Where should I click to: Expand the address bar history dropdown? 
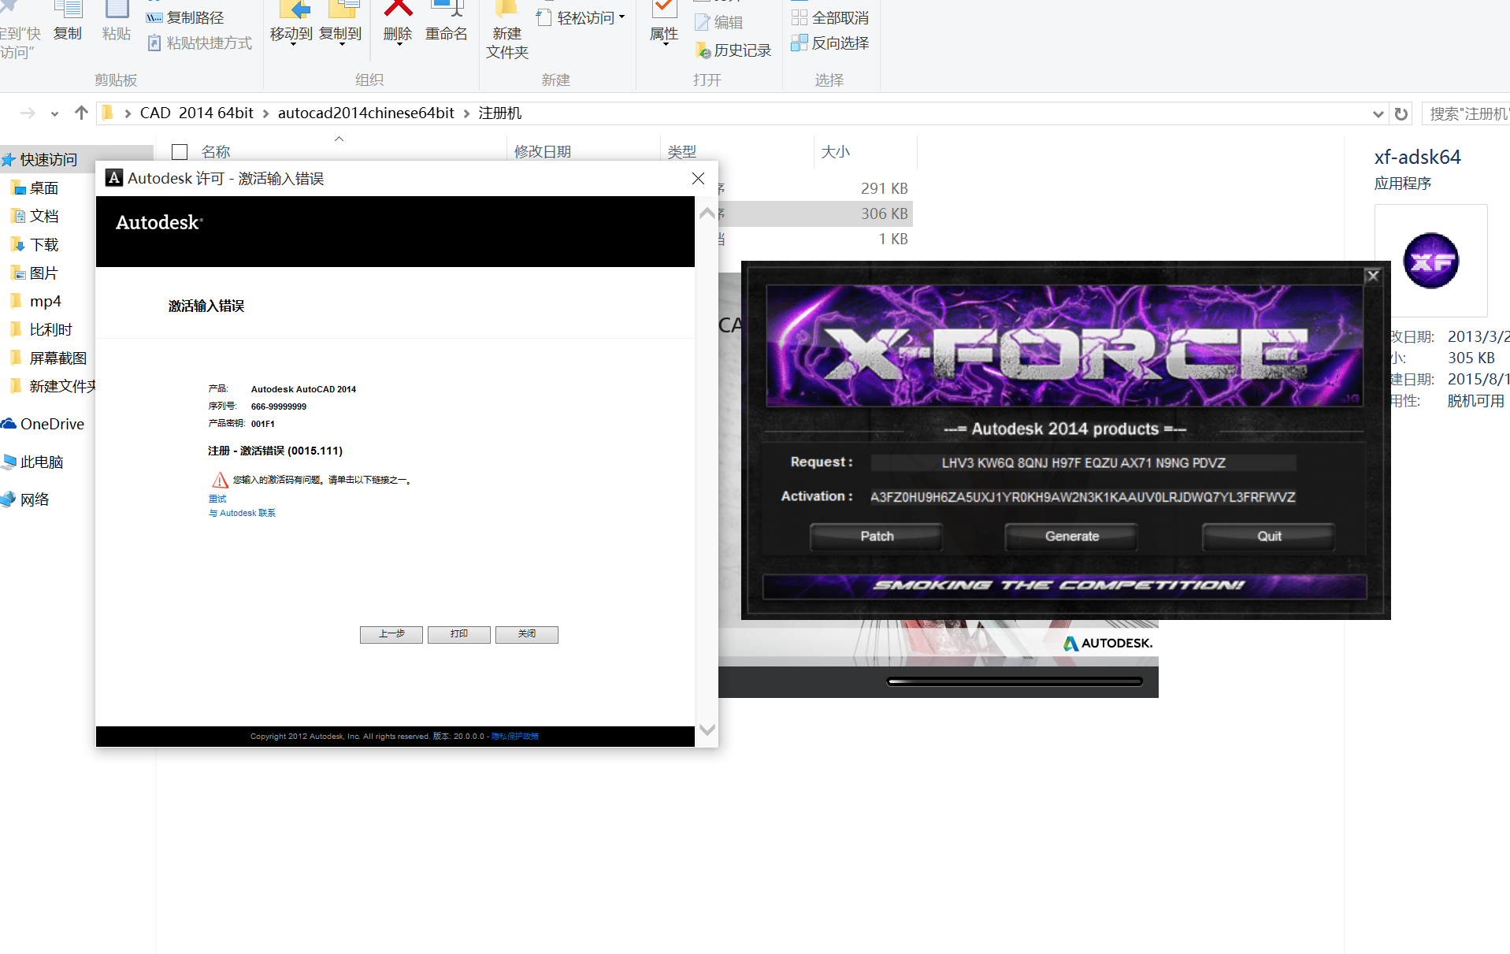tap(1378, 113)
